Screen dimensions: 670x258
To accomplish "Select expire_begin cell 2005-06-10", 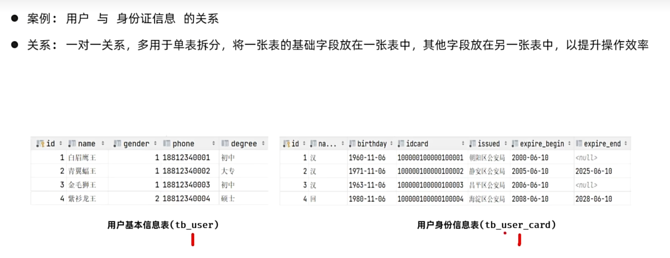I will pyautogui.click(x=530, y=171).
